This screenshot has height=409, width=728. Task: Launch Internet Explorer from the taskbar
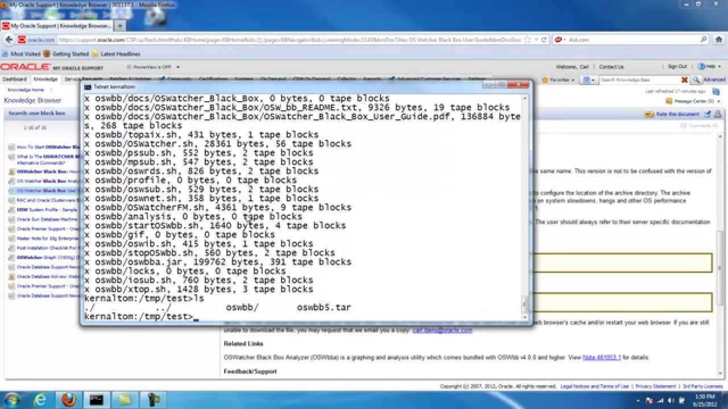(x=41, y=400)
